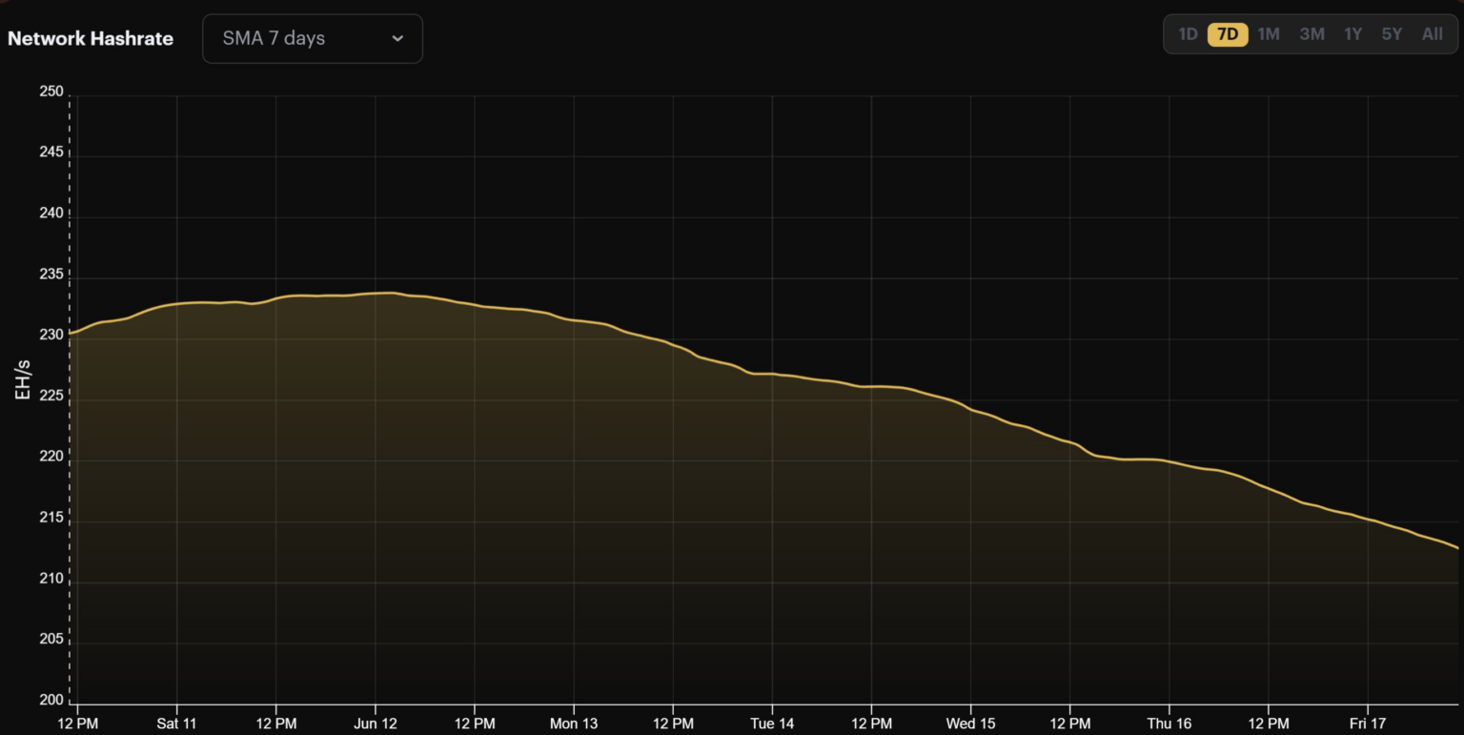
Task: Click the 225 y-axis value
Action: [x=51, y=397]
